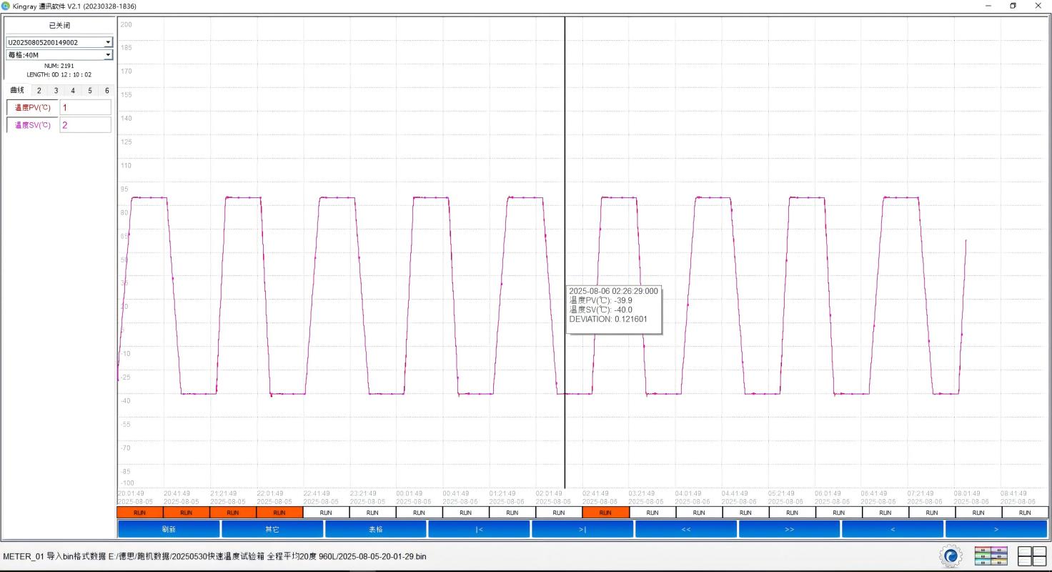The height and width of the screenshot is (572, 1052).
Task: Step forward with the single > button
Action: coord(996,529)
